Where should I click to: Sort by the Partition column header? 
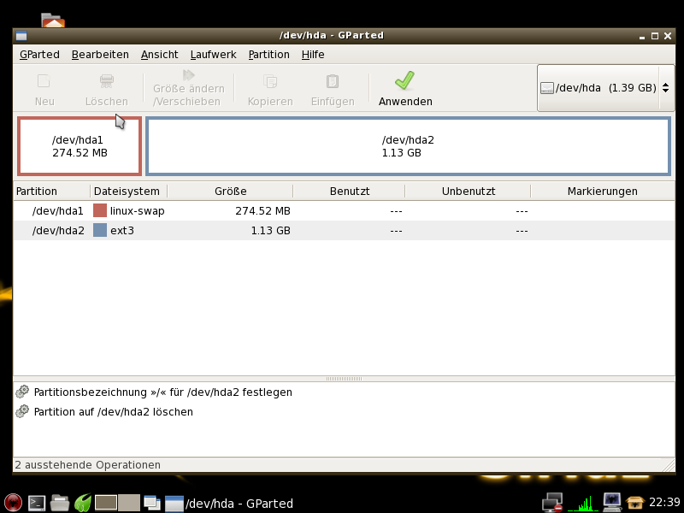(51, 191)
